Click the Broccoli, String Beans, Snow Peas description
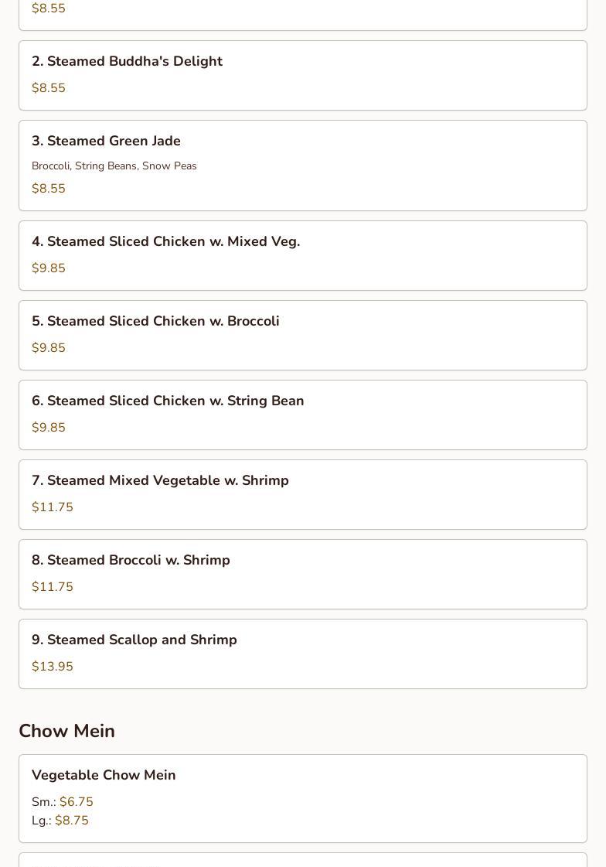 tap(114, 166)
